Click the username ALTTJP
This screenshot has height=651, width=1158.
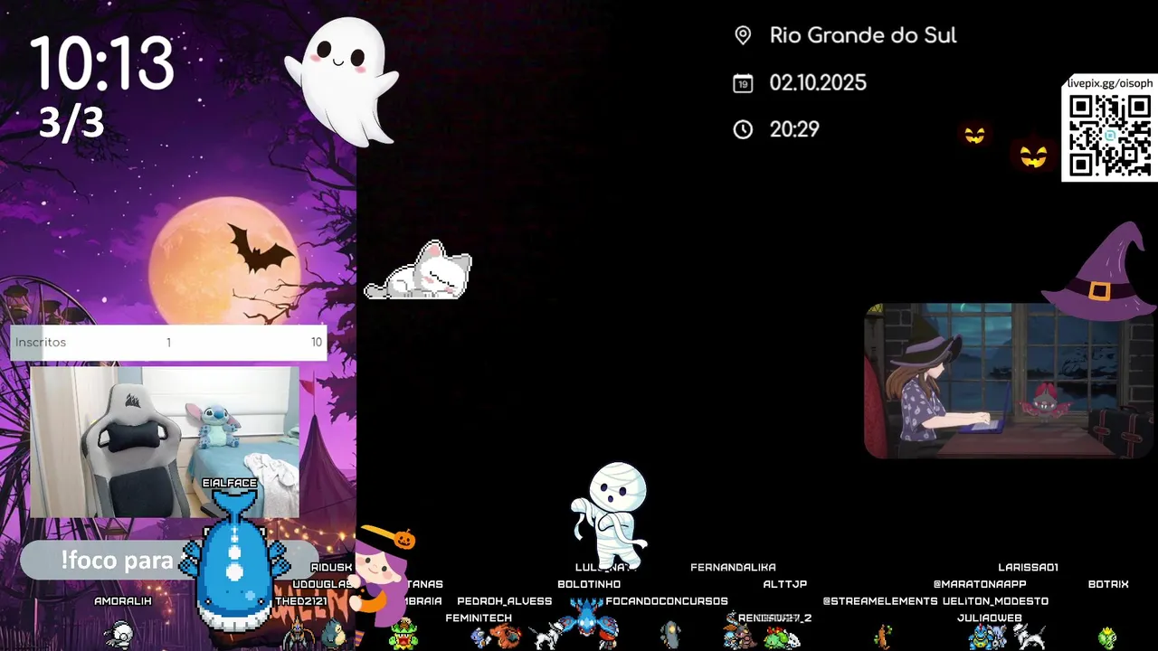pos(784,584)
